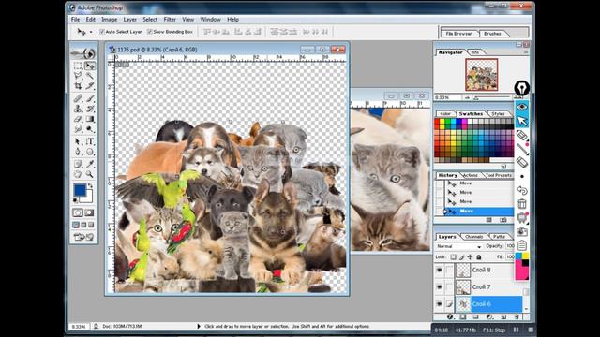Select the Eyedropper tool
Screen dimensions: 600x337
pos(90,164)
